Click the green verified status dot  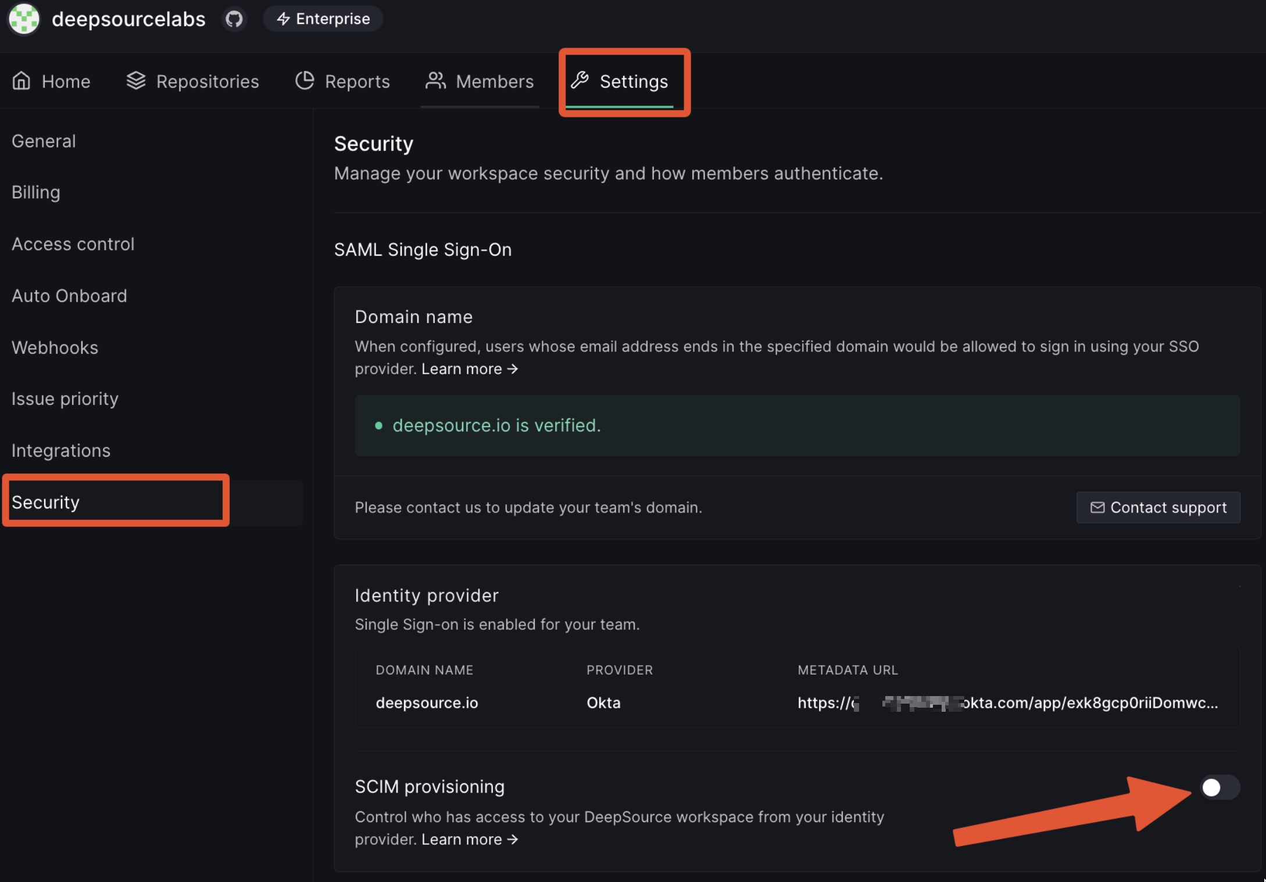coord(378,426)
